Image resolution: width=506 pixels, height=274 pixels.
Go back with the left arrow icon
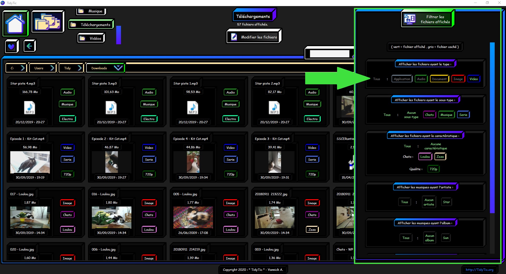[29, 46]
